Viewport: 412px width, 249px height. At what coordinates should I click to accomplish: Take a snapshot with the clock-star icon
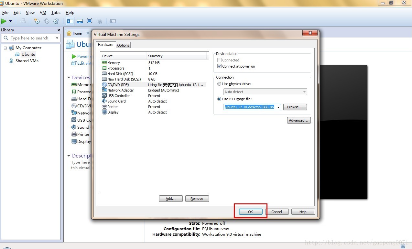pos(37,21)
